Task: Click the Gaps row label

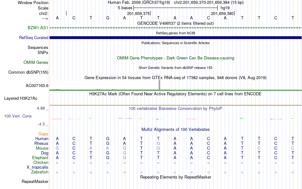Action: coord(43,134)
